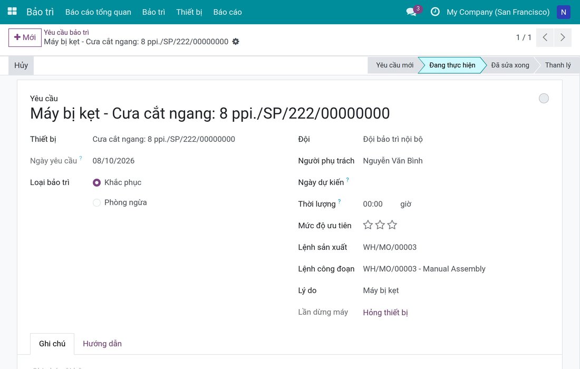Screen dimensions: 580x369
Task: Open My Company (San Francisco) switcher
Action: (x=498, y=12)
